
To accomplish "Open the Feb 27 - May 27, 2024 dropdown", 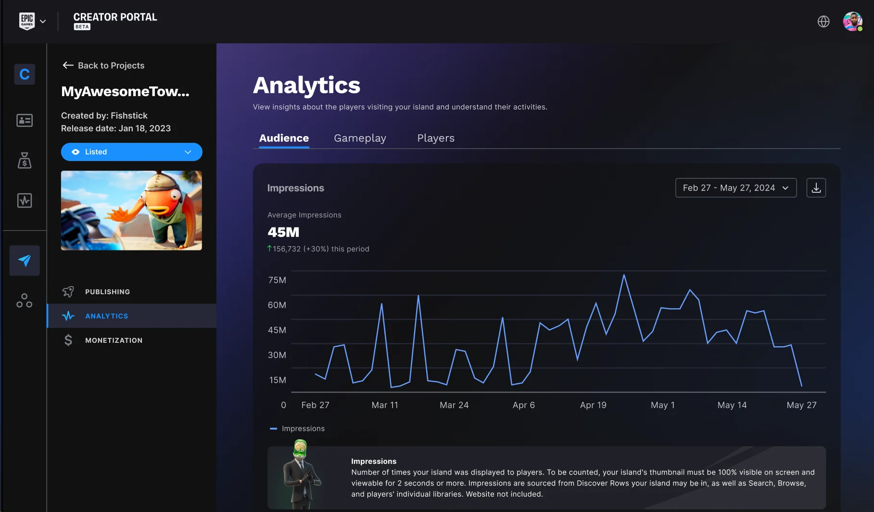I will point(736,188).
